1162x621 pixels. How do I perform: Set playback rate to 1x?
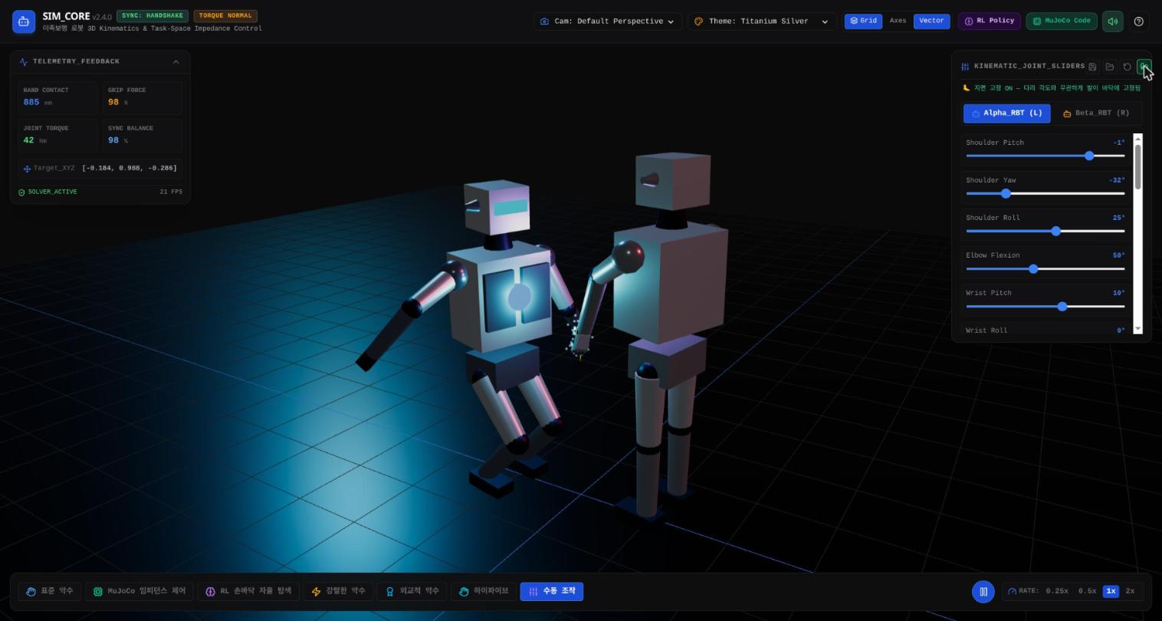pyautogui.click(x=1111, y=591)
